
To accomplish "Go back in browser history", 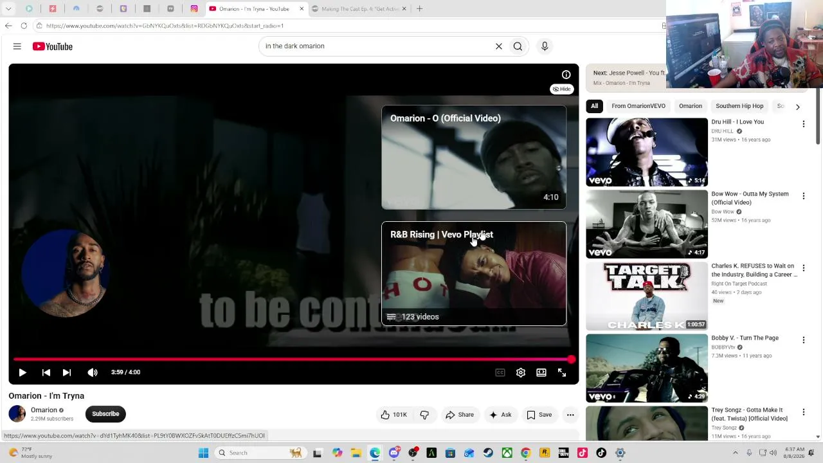I will tap(8, 26).
